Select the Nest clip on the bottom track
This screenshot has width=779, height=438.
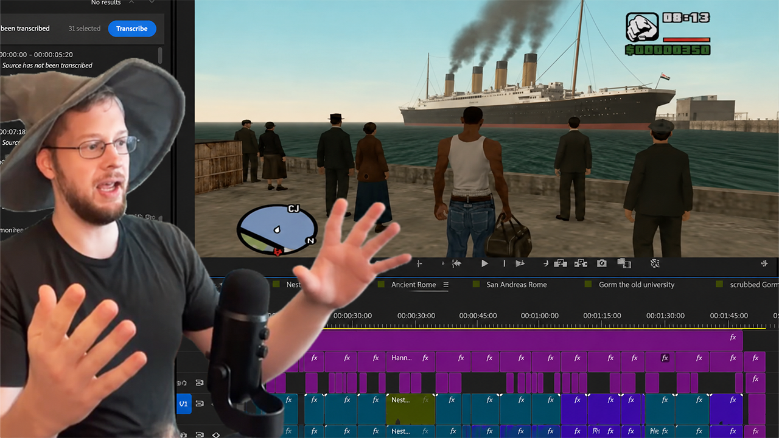[x=410, y=431]
